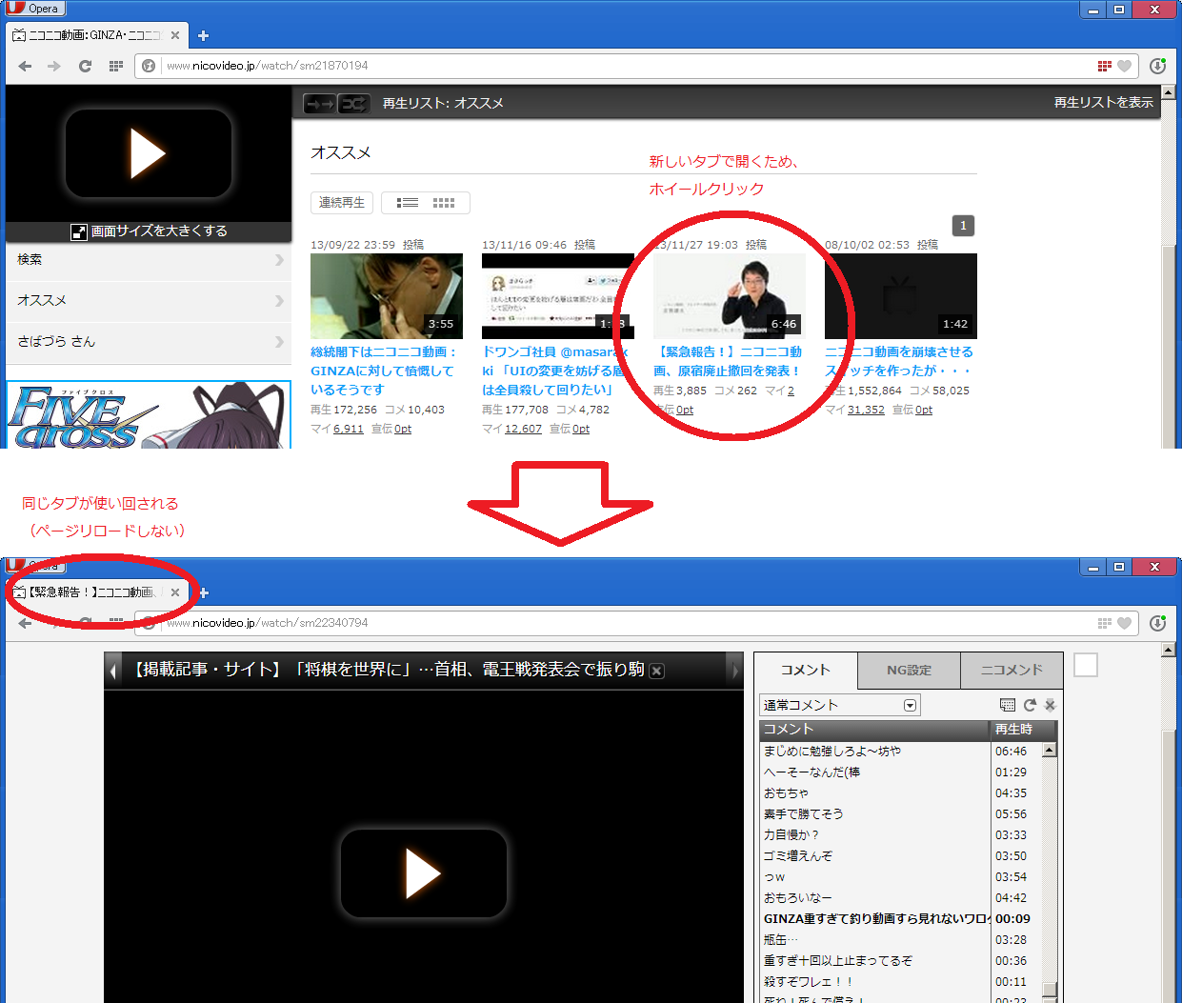Viewport: 1182px width, 1003px height.
Task: Open downloads icon in sm22340794 window
Action: [1158, 623]
